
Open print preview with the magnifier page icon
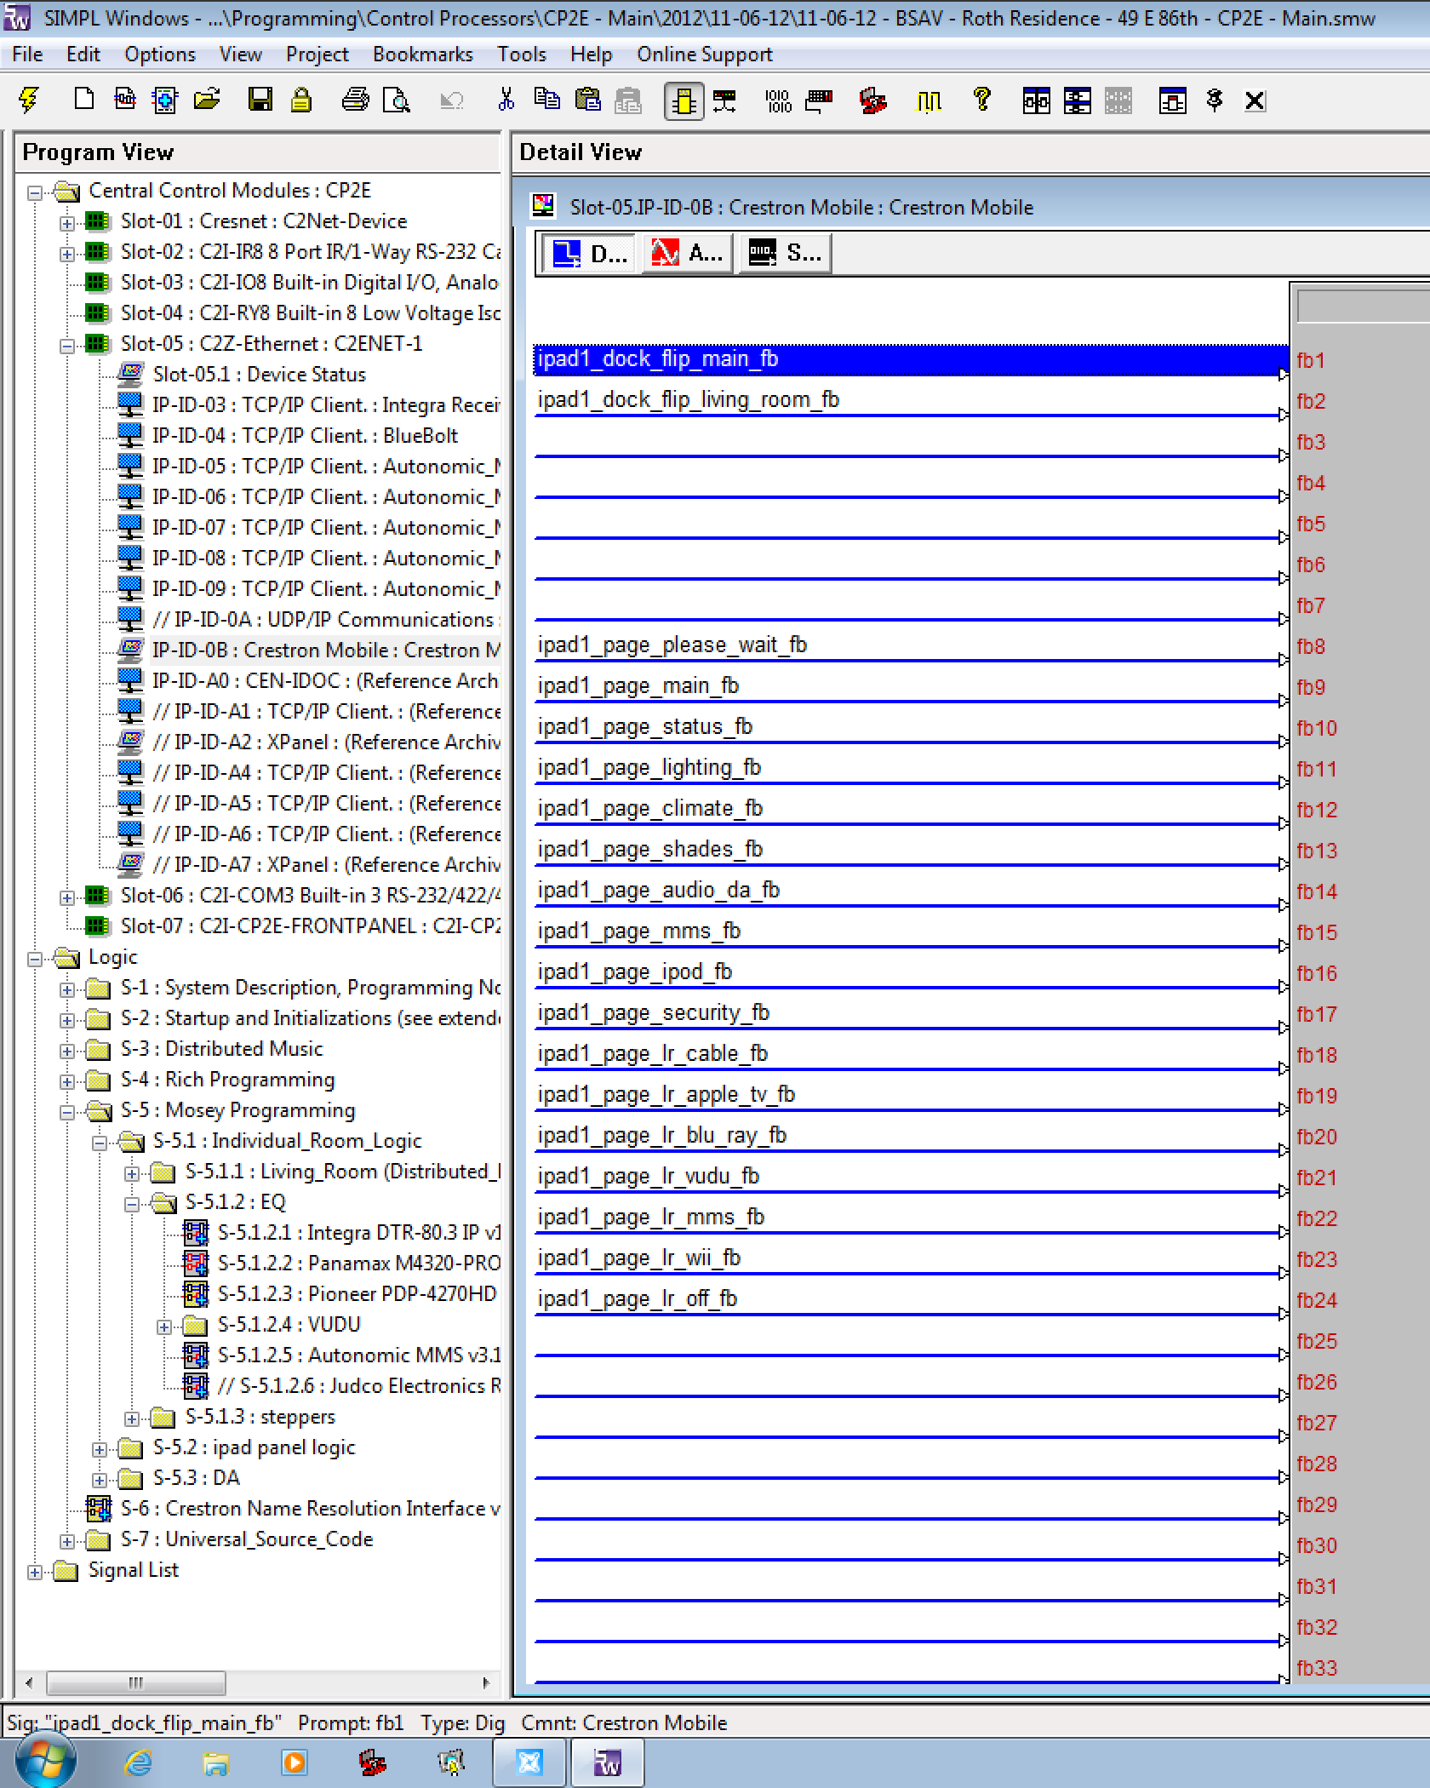coord(396,100)
